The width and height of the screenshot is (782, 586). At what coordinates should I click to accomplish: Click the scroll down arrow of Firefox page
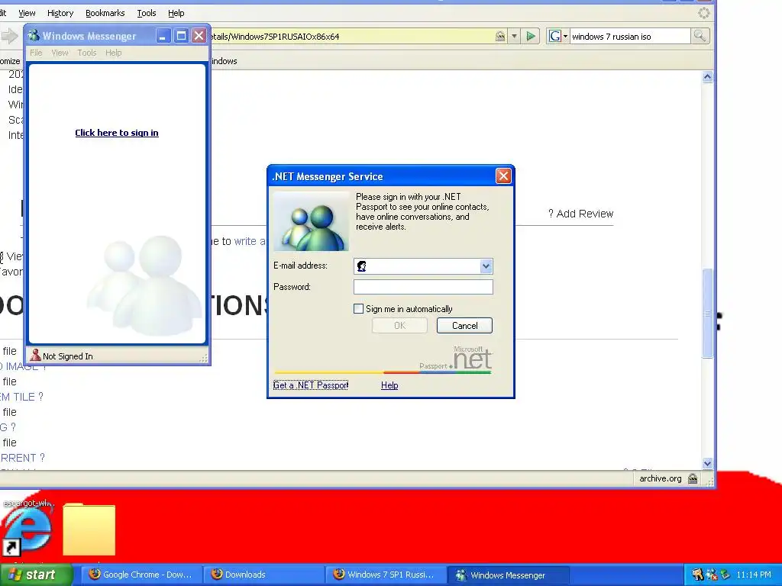[x=707, y=463]
